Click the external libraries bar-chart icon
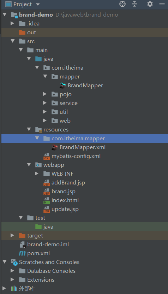Viewport: 168px width, 294px height. coord(14,289)
